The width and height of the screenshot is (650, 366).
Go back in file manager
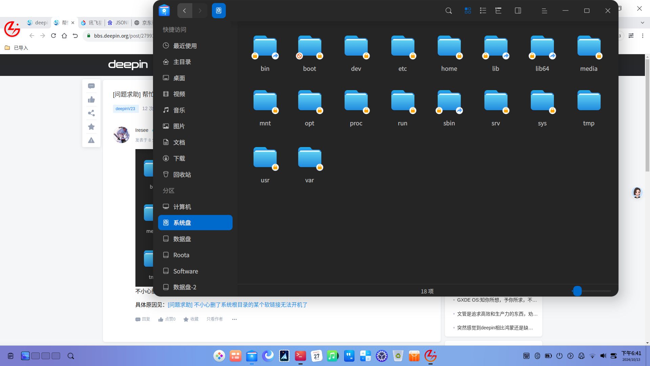coord(185,11)
